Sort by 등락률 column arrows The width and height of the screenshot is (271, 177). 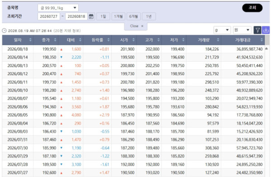click(109, 40)
